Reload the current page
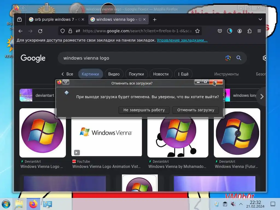Viewport: 280px width, 210px height. click(x=40, y=31)
